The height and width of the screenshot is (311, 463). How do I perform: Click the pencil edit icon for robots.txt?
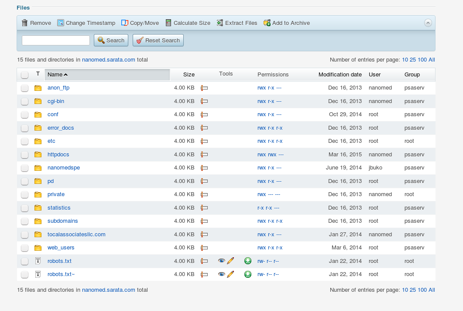(x=230, y=261)
